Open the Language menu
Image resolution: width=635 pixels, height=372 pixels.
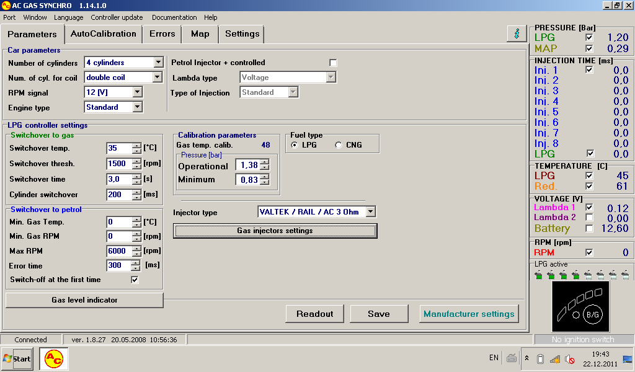click(x=68, y=17)
